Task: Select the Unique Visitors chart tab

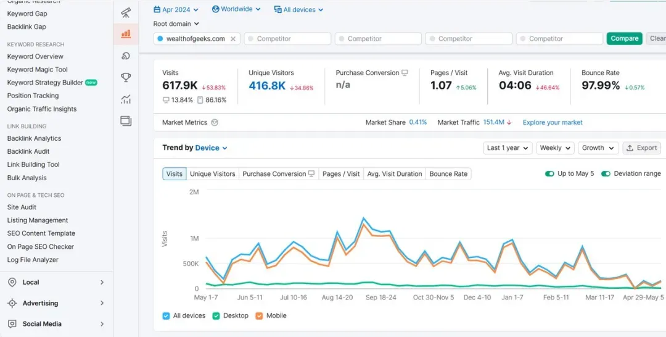Action: point(212,174)
